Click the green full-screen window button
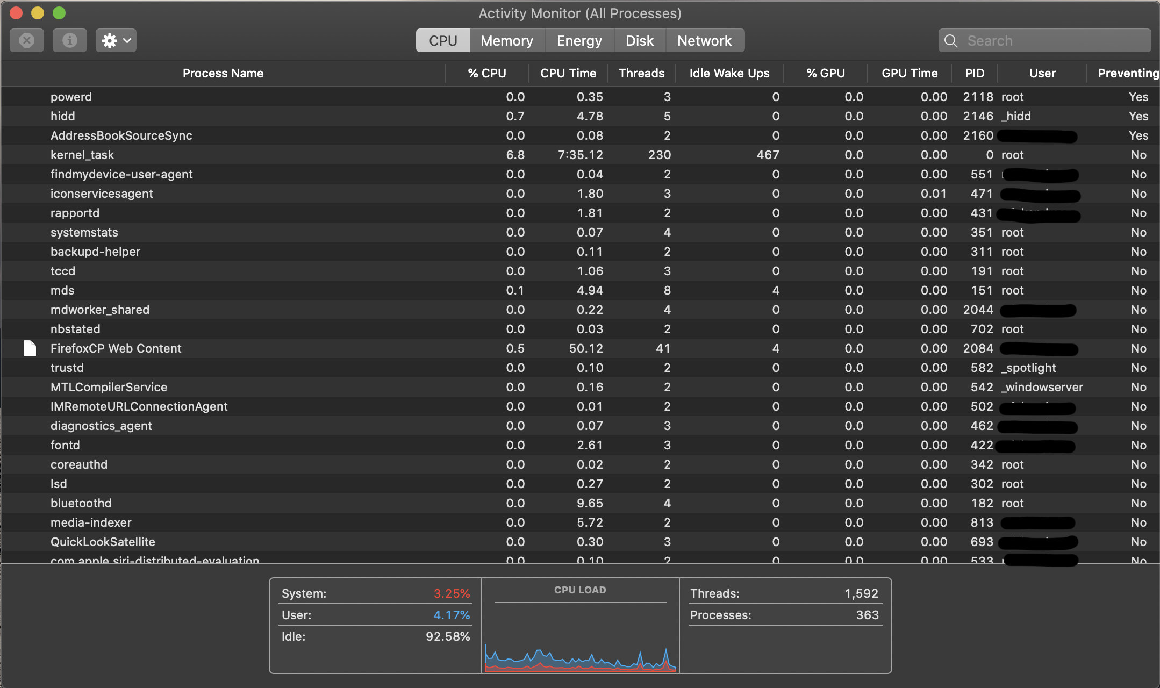 point(59,13)
